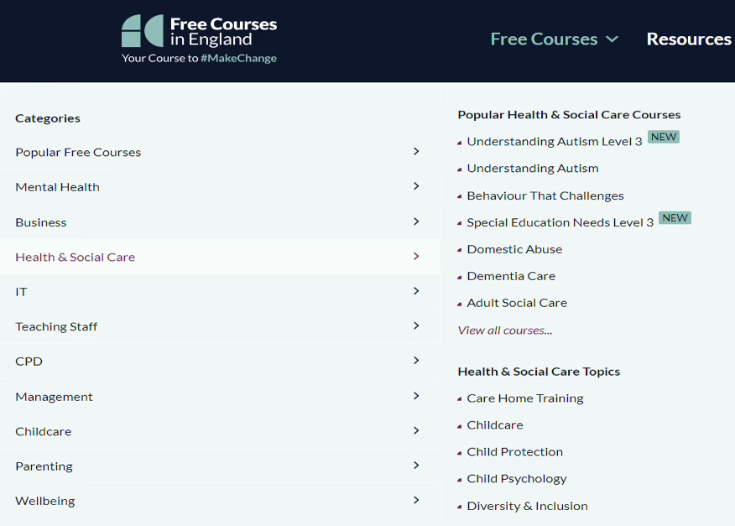
Task: Select the Wellbeing category
Action: point(45,501)
